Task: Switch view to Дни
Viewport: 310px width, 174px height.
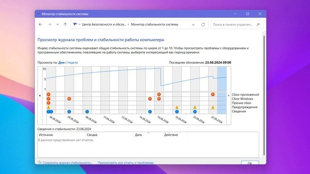Action: pyautogui.click(x=62, y=62)
